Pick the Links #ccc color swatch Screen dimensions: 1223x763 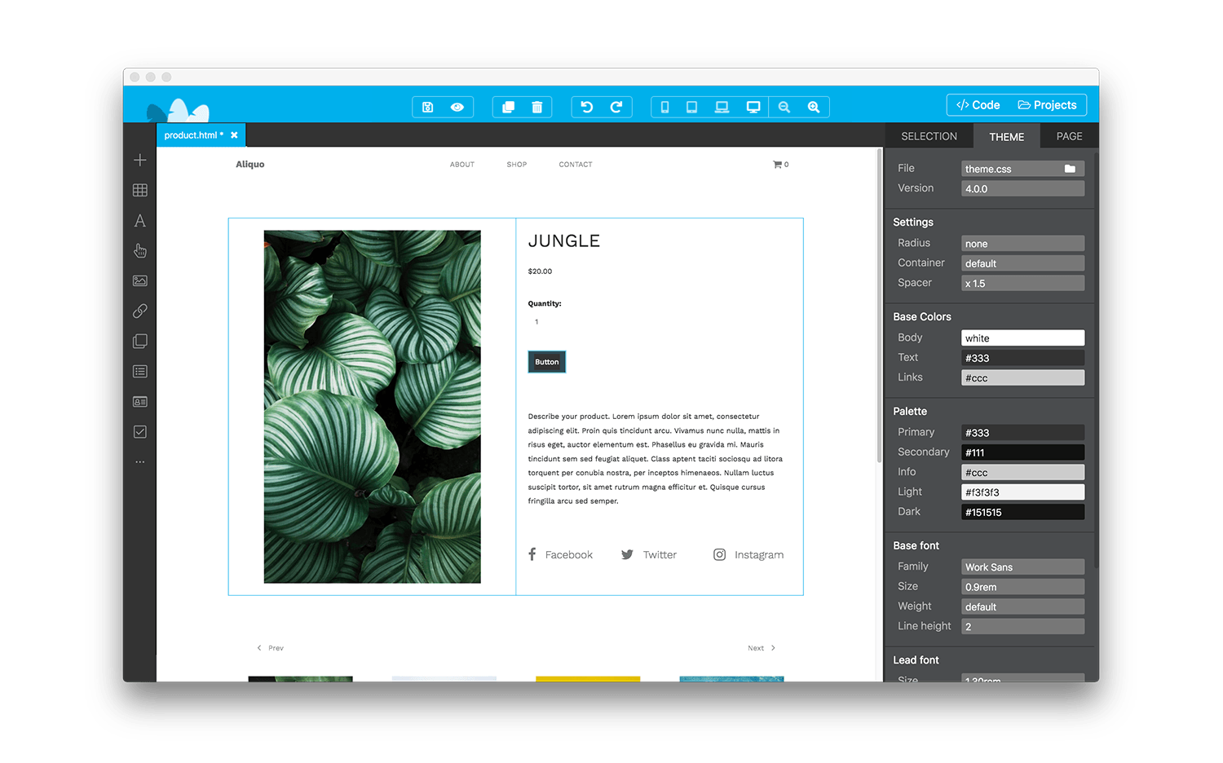coord(1022,377)
